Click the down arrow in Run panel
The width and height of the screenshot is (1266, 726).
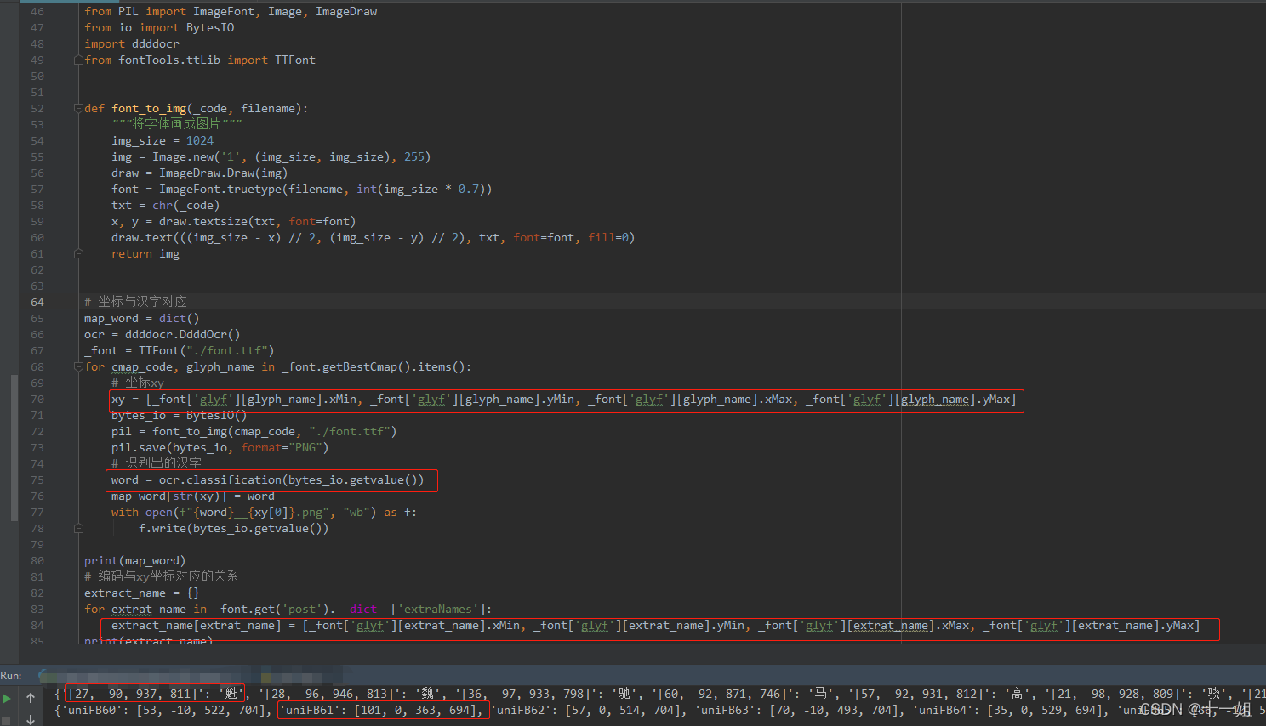(31, 719)
